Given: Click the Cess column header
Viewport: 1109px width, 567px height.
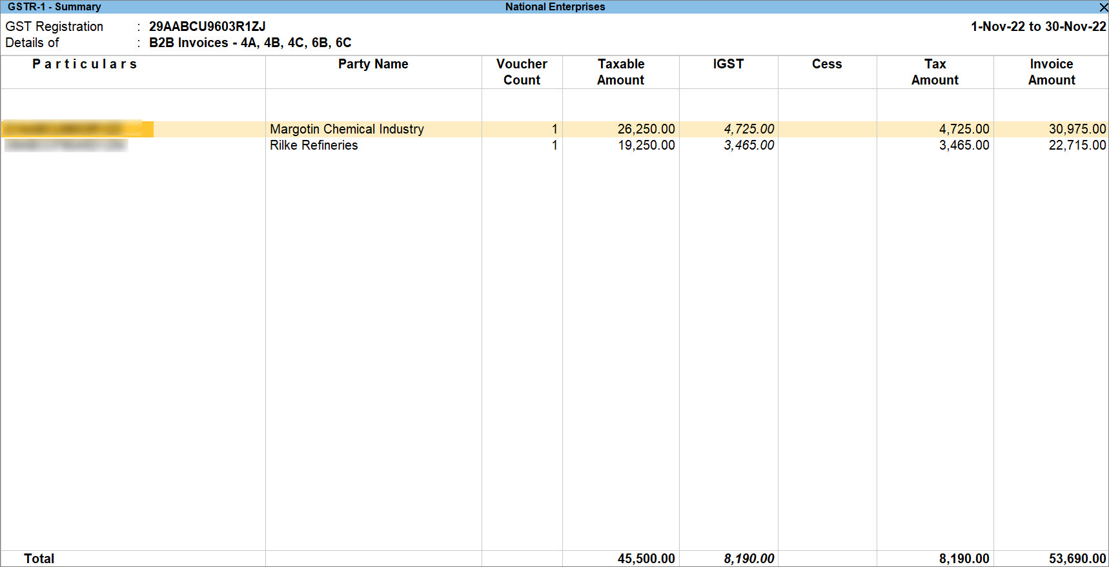Looking at the screenshot, I should (827, 64).
